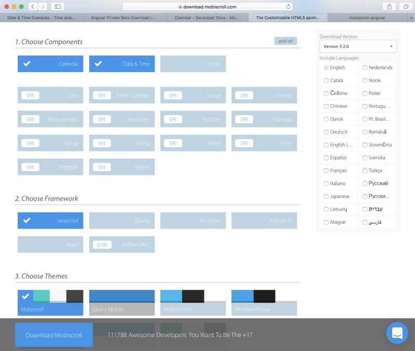Select the Forms component tile
Viewport: 415px width, 351px height.
coord(193,64)
